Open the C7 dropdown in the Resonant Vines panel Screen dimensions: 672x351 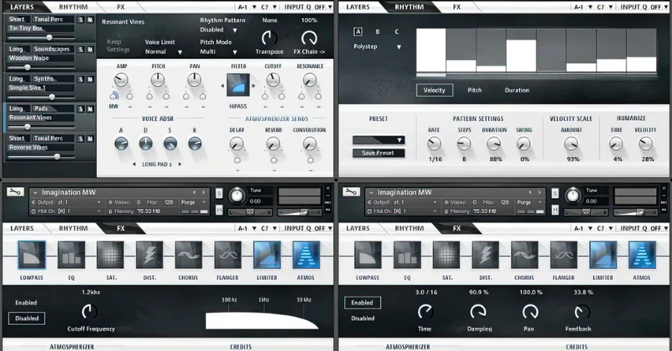click(x=269, y=7)
